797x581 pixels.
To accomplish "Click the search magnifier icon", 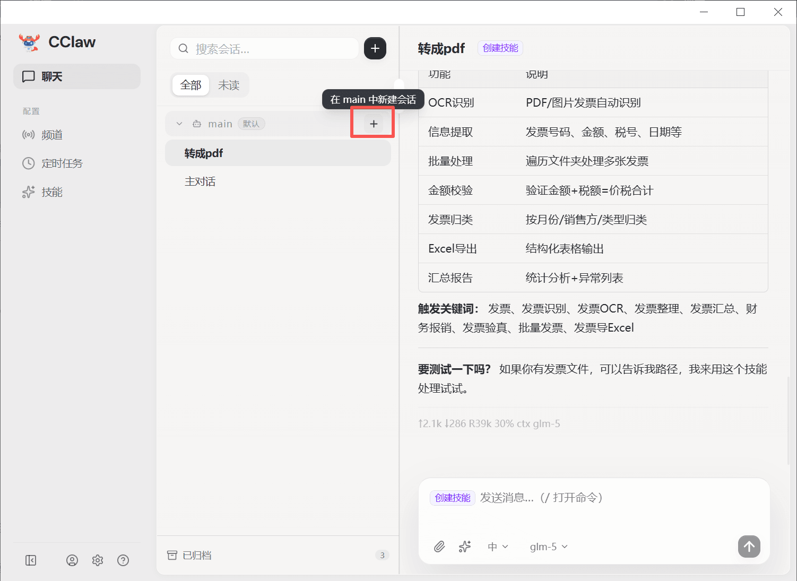I will tap(183, 48).
